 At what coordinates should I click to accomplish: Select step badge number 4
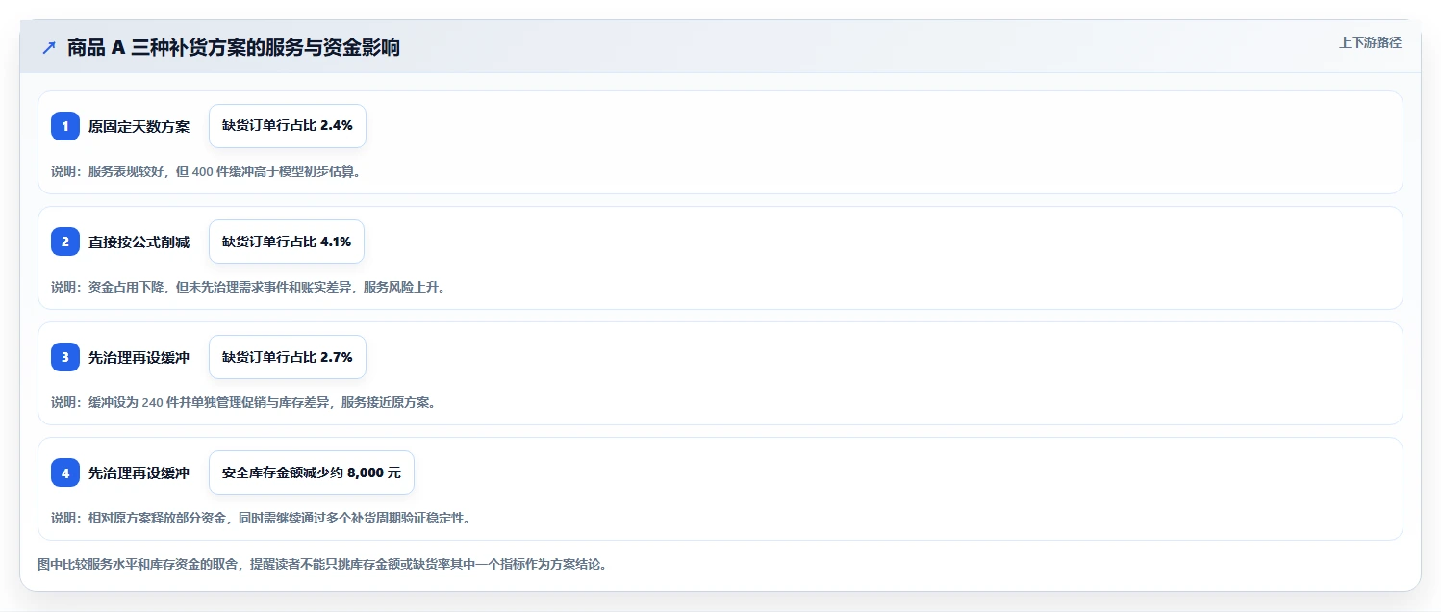point(65,472)
